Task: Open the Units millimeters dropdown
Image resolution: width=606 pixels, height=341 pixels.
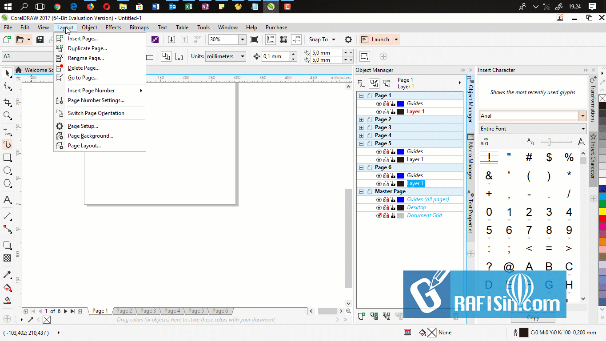Action: pos(243,56)
